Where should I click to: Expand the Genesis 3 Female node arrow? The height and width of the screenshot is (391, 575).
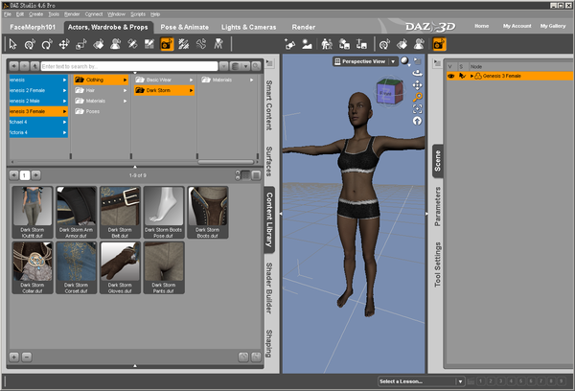471,76
